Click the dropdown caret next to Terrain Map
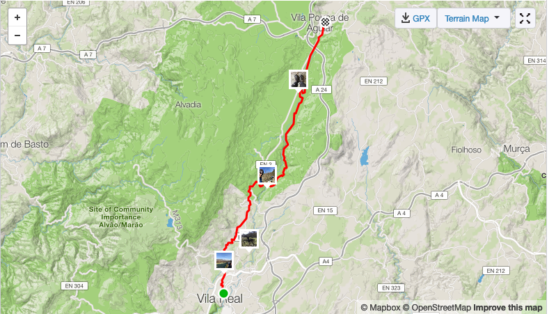 pos(497,17)
